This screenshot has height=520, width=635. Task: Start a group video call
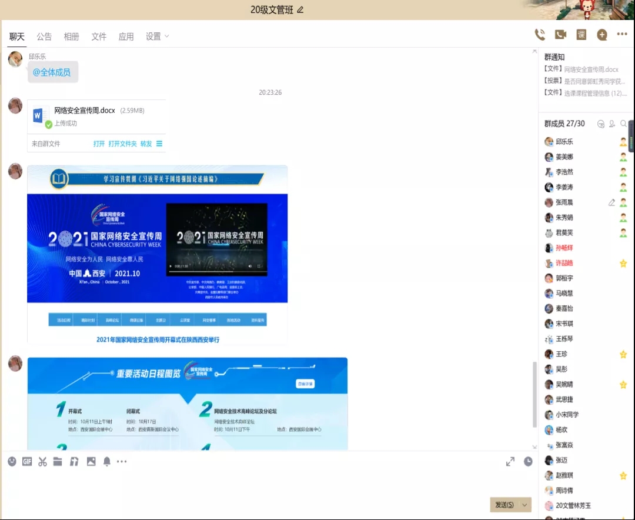[x=560, y=35]
